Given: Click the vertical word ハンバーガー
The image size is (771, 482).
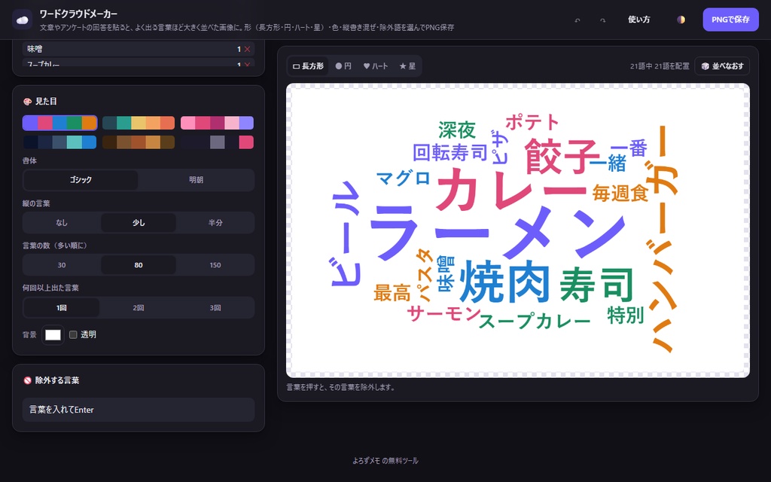Looking at the screenshot, I should 664,239.
